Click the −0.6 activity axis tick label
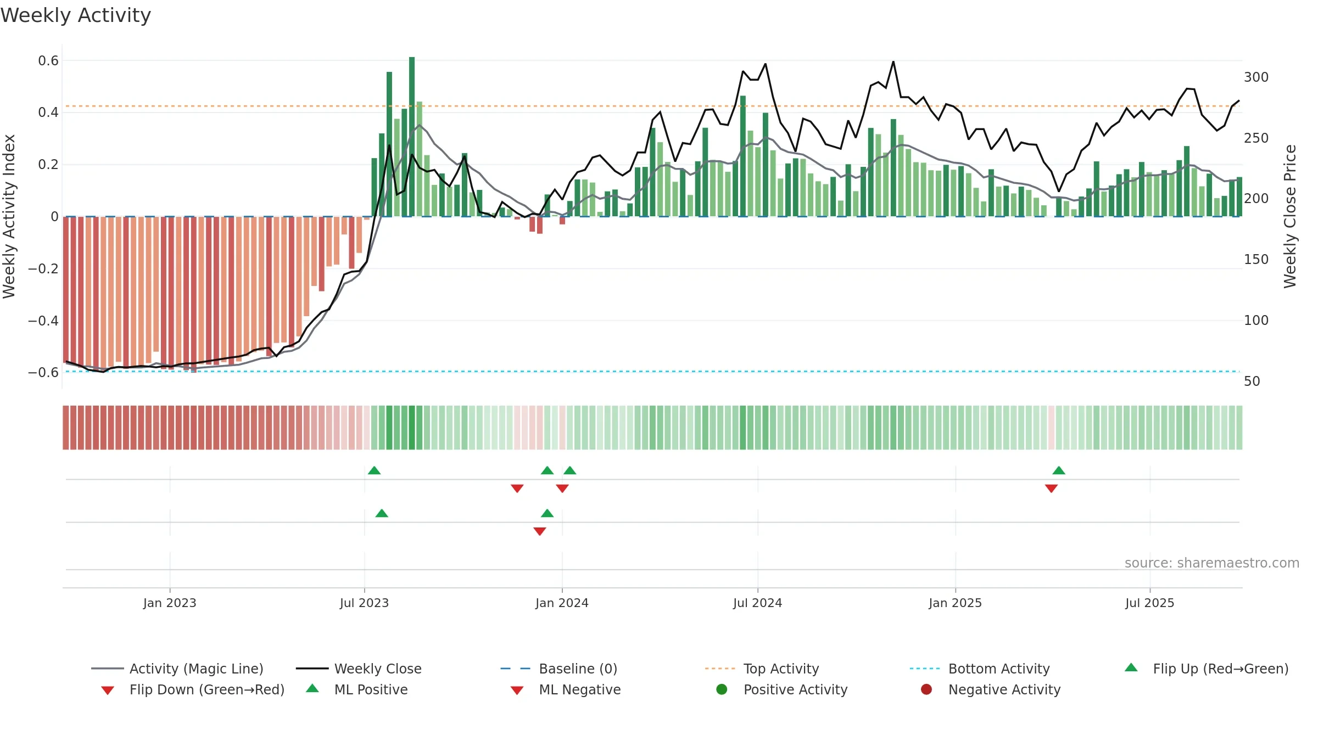Screen dimensions: 1318x741 click(x=43, y=372)
